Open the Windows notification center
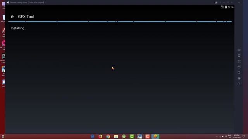 pyautogui.click(x=244, y=136)
